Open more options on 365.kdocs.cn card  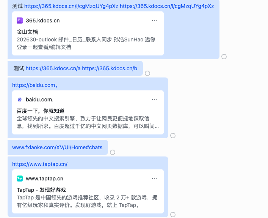(155, 21)
